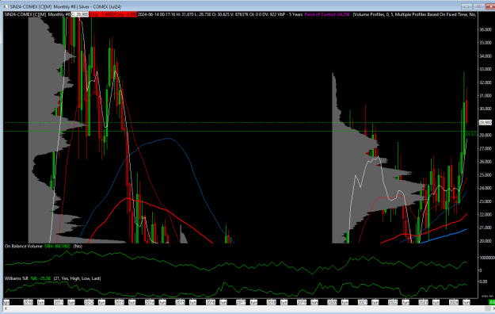Click the green 28.325 price marker on scale
The height and width of the screenshot is (314, 495).
click(x=471, y=134)
